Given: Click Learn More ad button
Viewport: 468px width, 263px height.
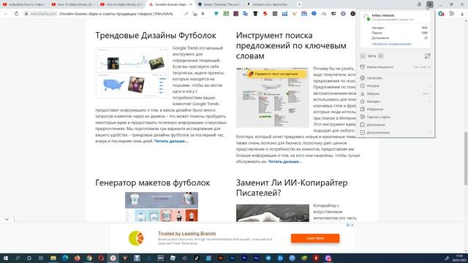Looking at the screenshot, I should 315,238.
